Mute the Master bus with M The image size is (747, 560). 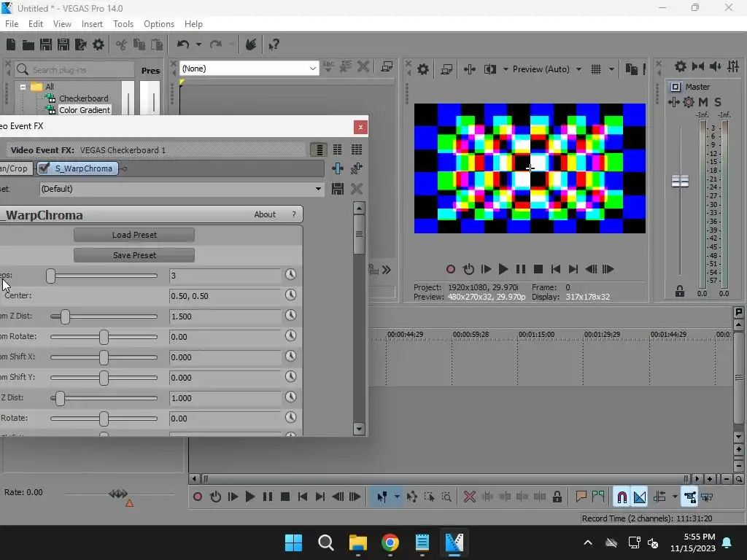703,102
